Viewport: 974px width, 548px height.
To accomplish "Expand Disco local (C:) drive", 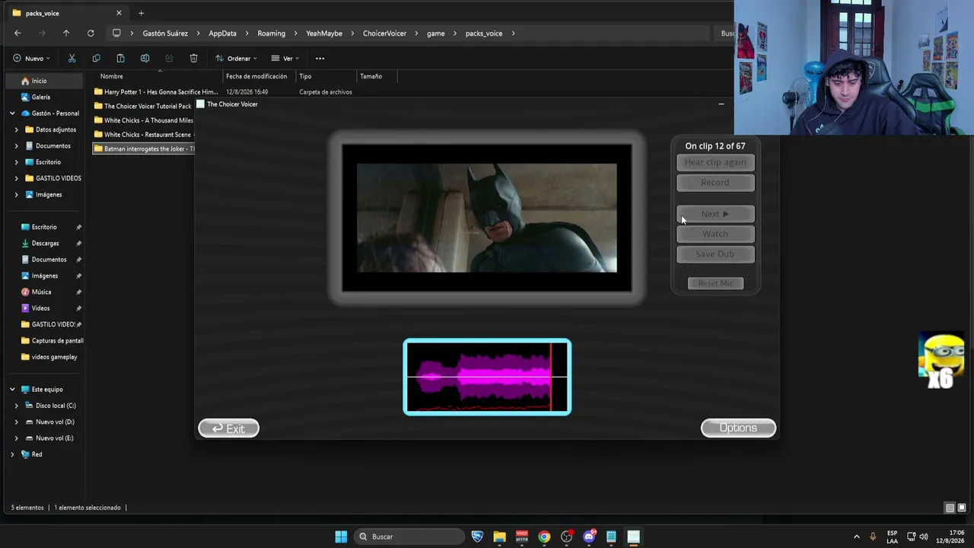I will coord(17,406).
